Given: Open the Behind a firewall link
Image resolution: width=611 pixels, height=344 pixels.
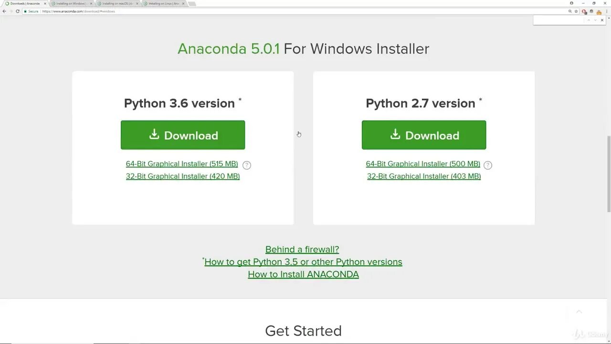Looking at the screenshot, I should pos(302,249).
